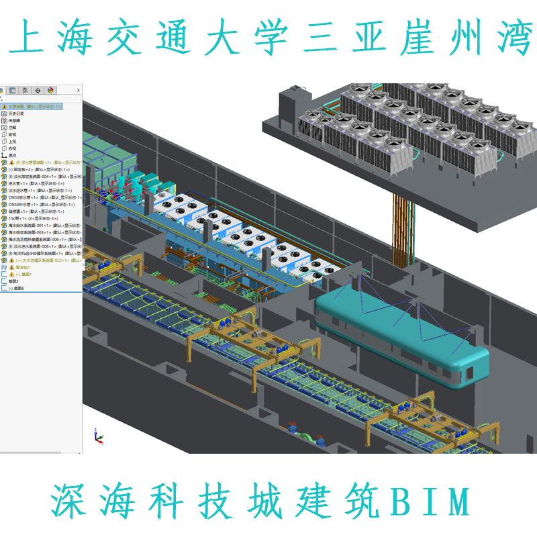This screenshot has height=537, width=537.
Task: Select the 草图2 sketch icon
Action: pos(4,281)
